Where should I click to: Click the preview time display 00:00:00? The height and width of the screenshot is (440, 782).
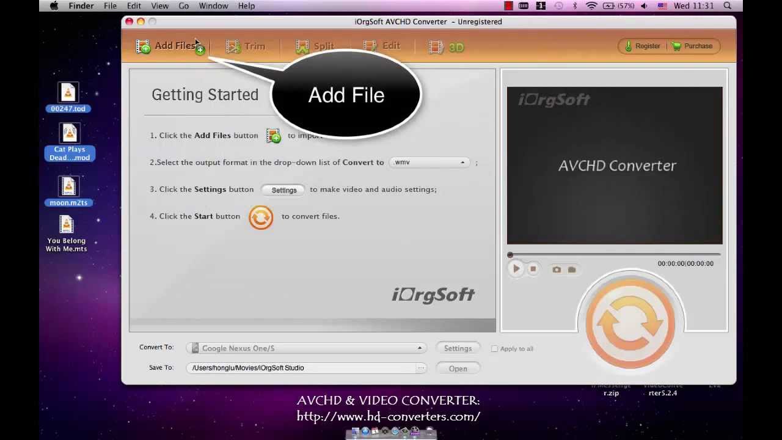pos(685,264)
